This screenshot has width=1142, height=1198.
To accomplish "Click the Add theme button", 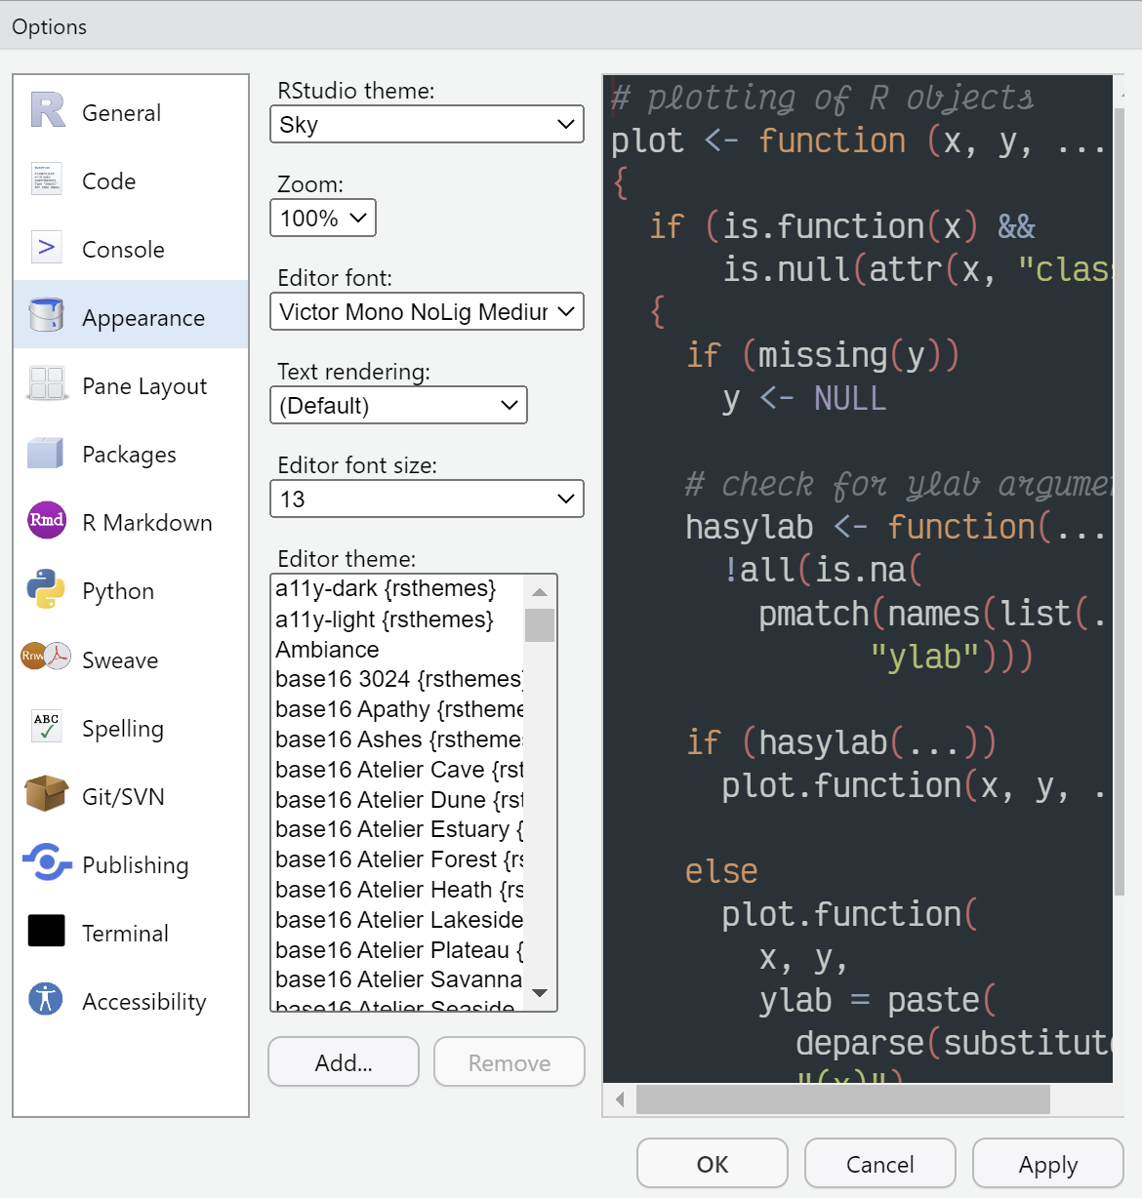I will [343, 1061].
